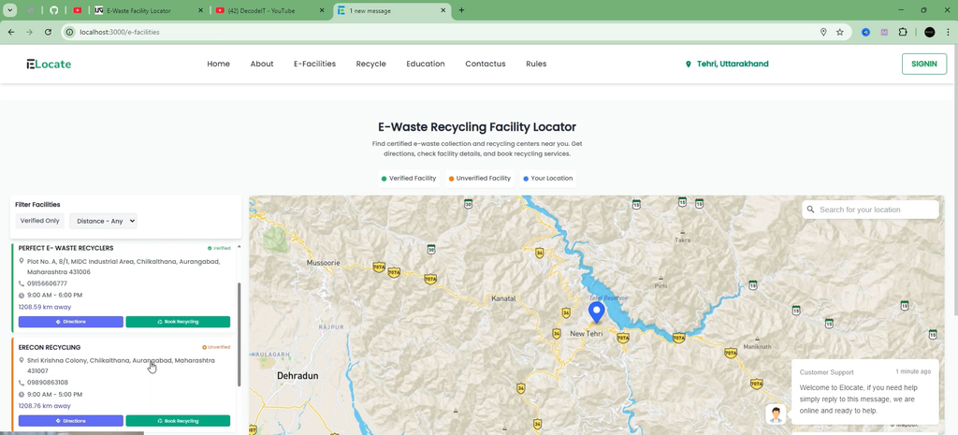Click the Your Location blue legend dot
Image resolution: width=958 pixels, height=435 pixels.
(526, 179)
